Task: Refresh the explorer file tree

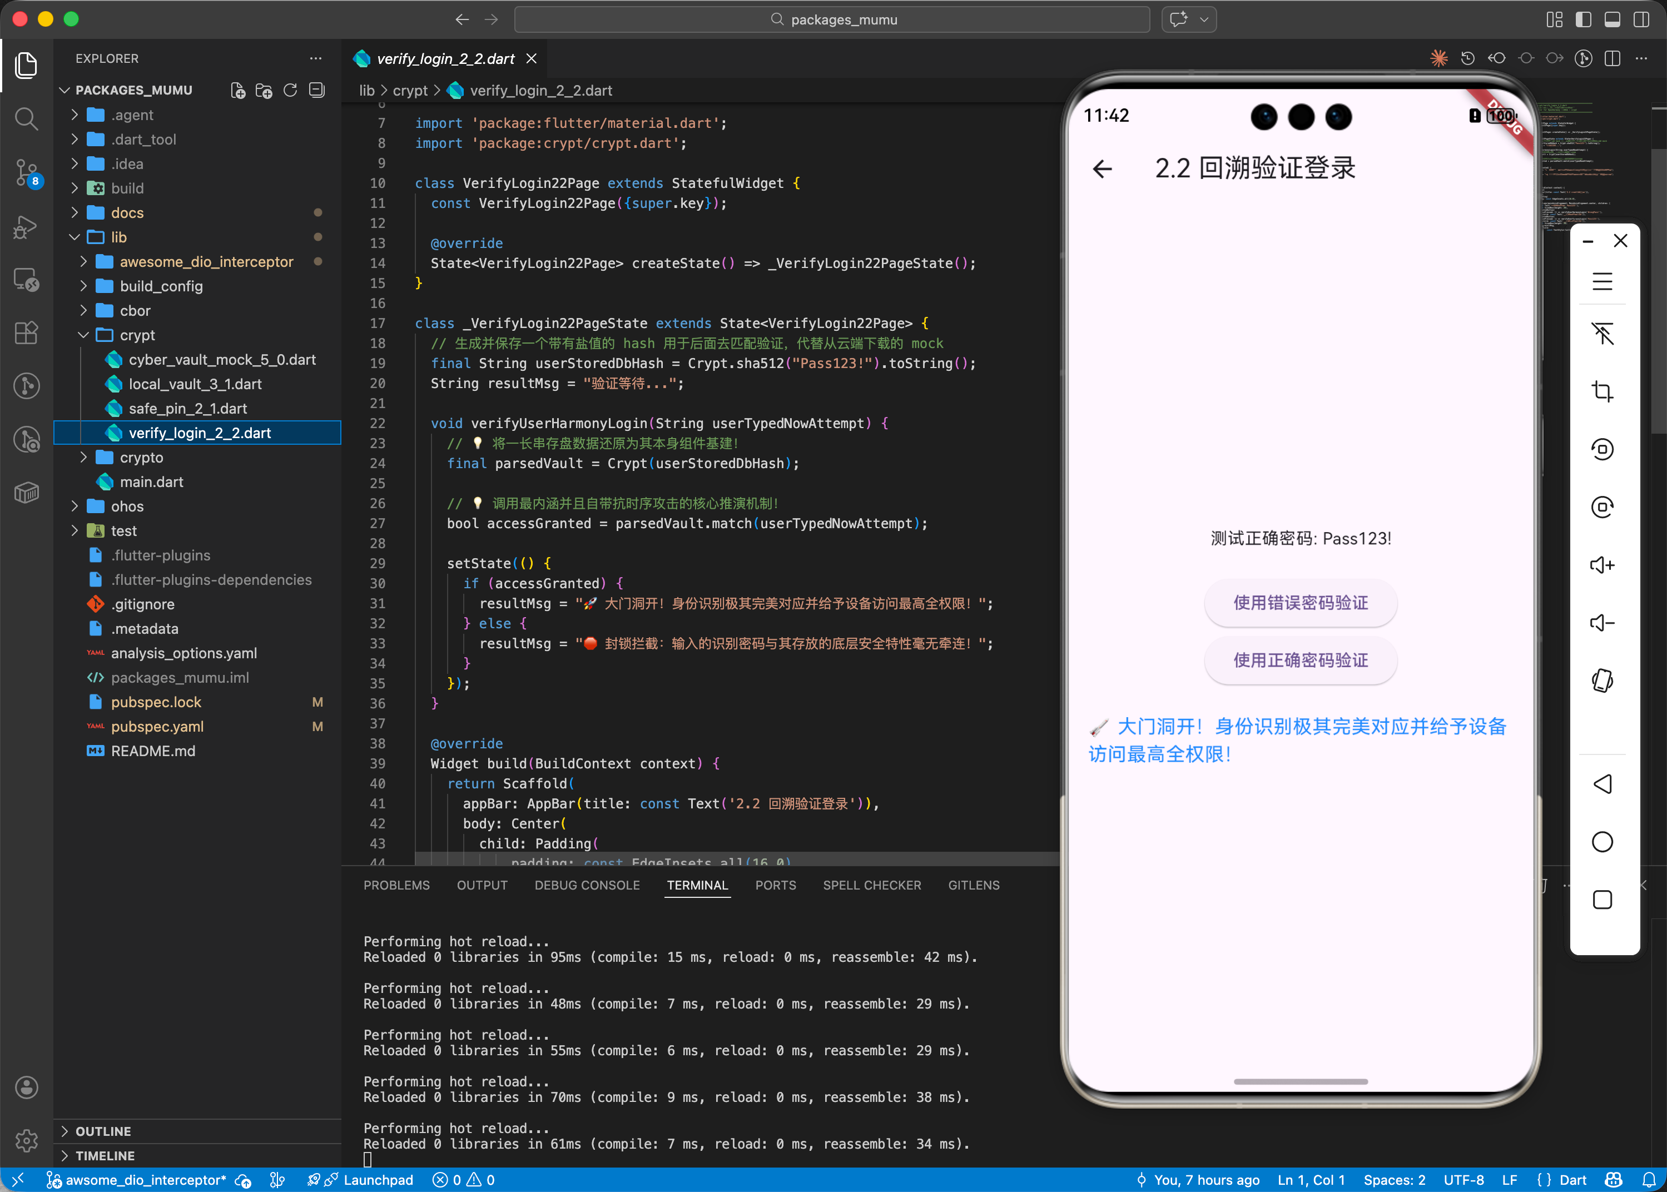Action: [x=290, y=90]
